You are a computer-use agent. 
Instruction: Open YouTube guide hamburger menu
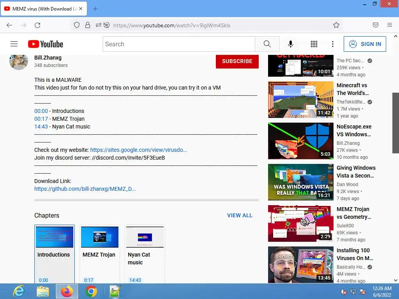point(14,44)
